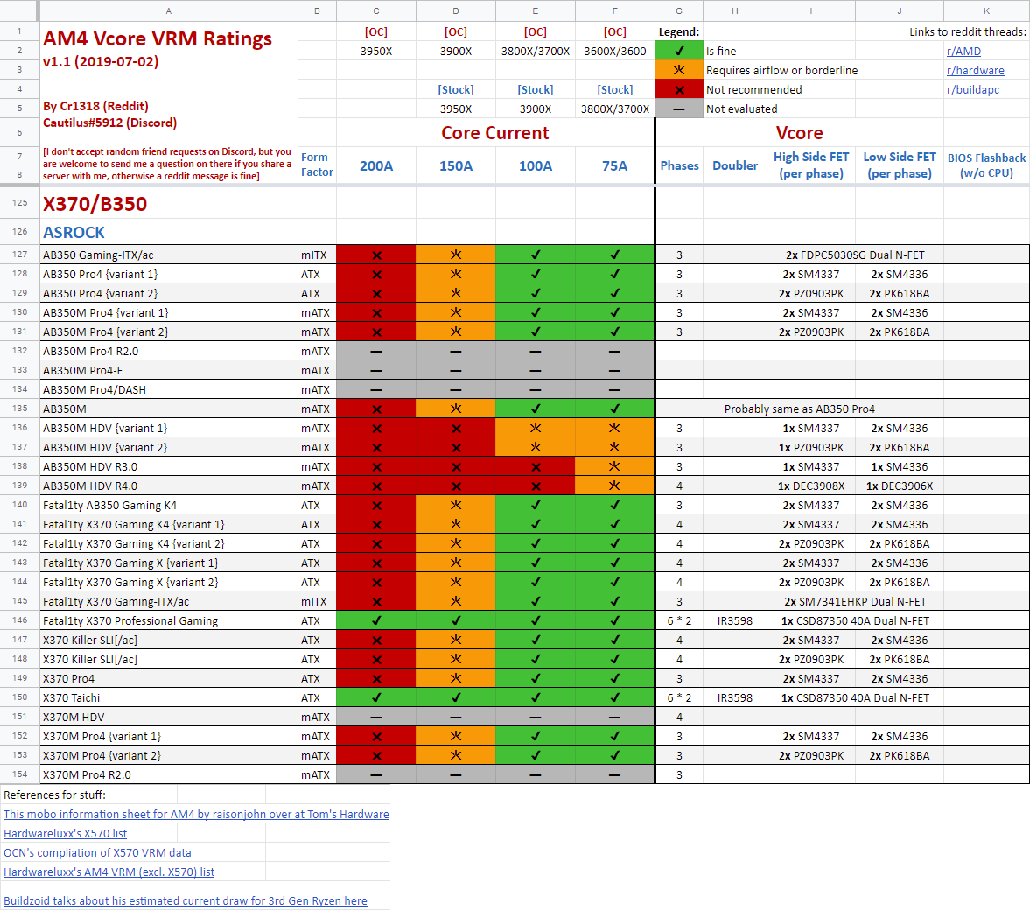
Task: Select column C header
Action: point(375,11)
